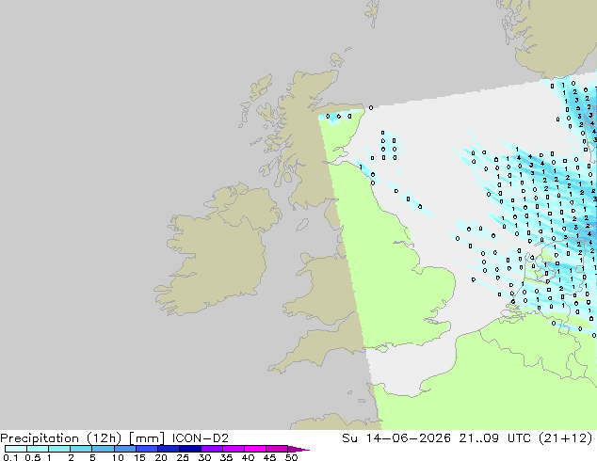Click the 'ICON-D2' model label

(201, 438)
